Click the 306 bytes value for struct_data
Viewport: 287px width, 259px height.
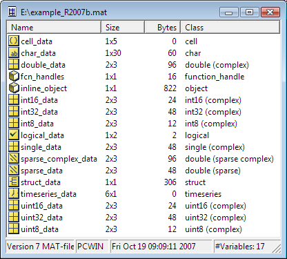point(170,182)
